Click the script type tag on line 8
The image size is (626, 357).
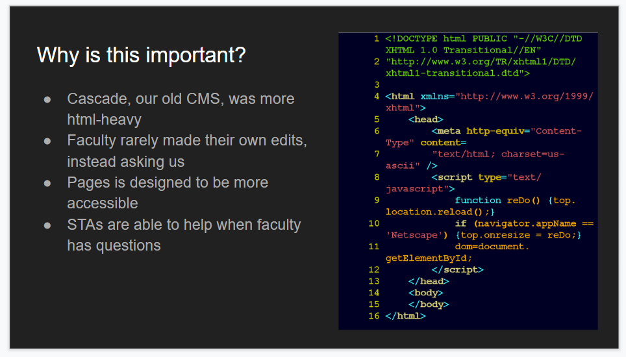point(463,182)
